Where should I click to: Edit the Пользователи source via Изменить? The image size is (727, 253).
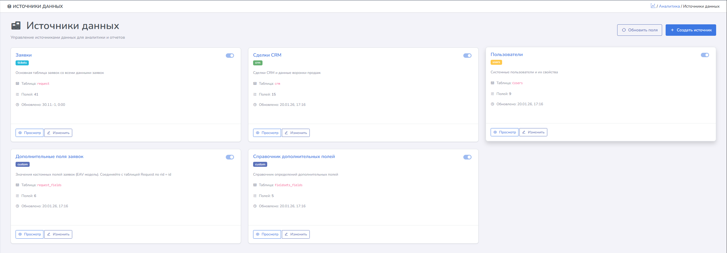(x=533, y=132)
